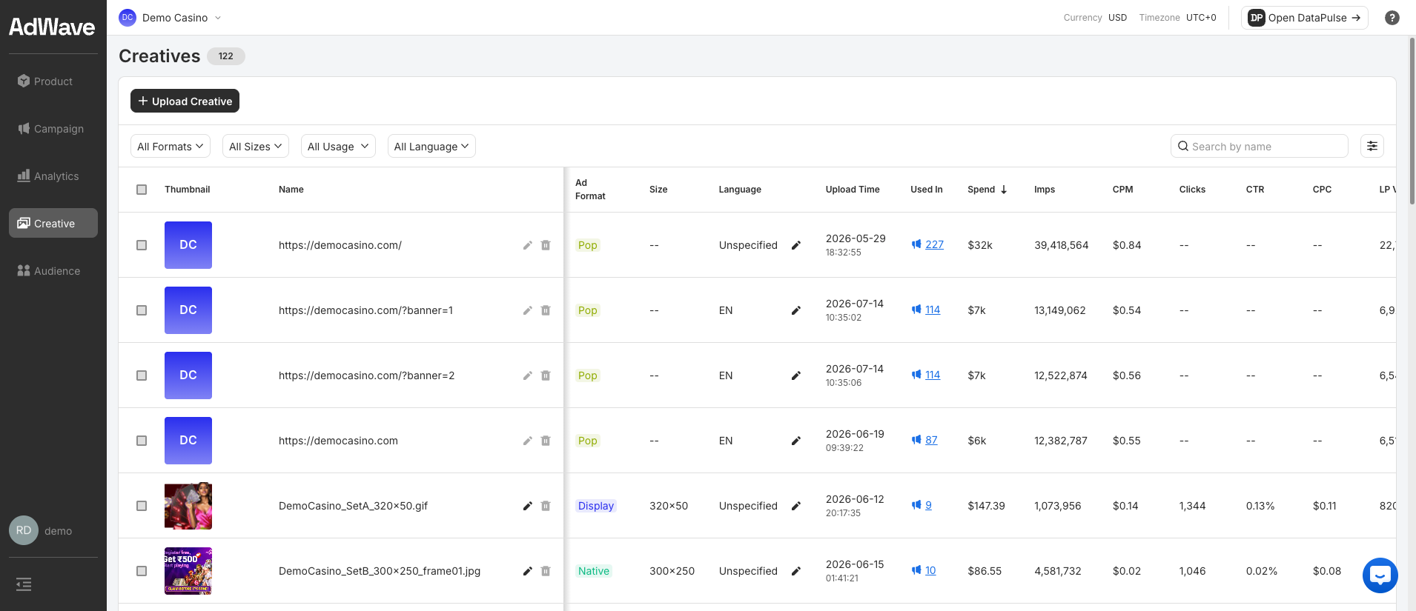Open the All Usage filter
Image resolution: width=1416 pixels, height=611 pixels.
(338, 146)
